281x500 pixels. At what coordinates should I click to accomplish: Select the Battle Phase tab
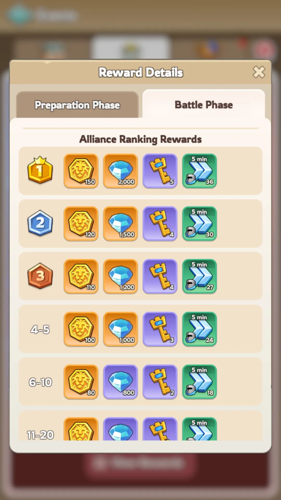pos(204,104)
